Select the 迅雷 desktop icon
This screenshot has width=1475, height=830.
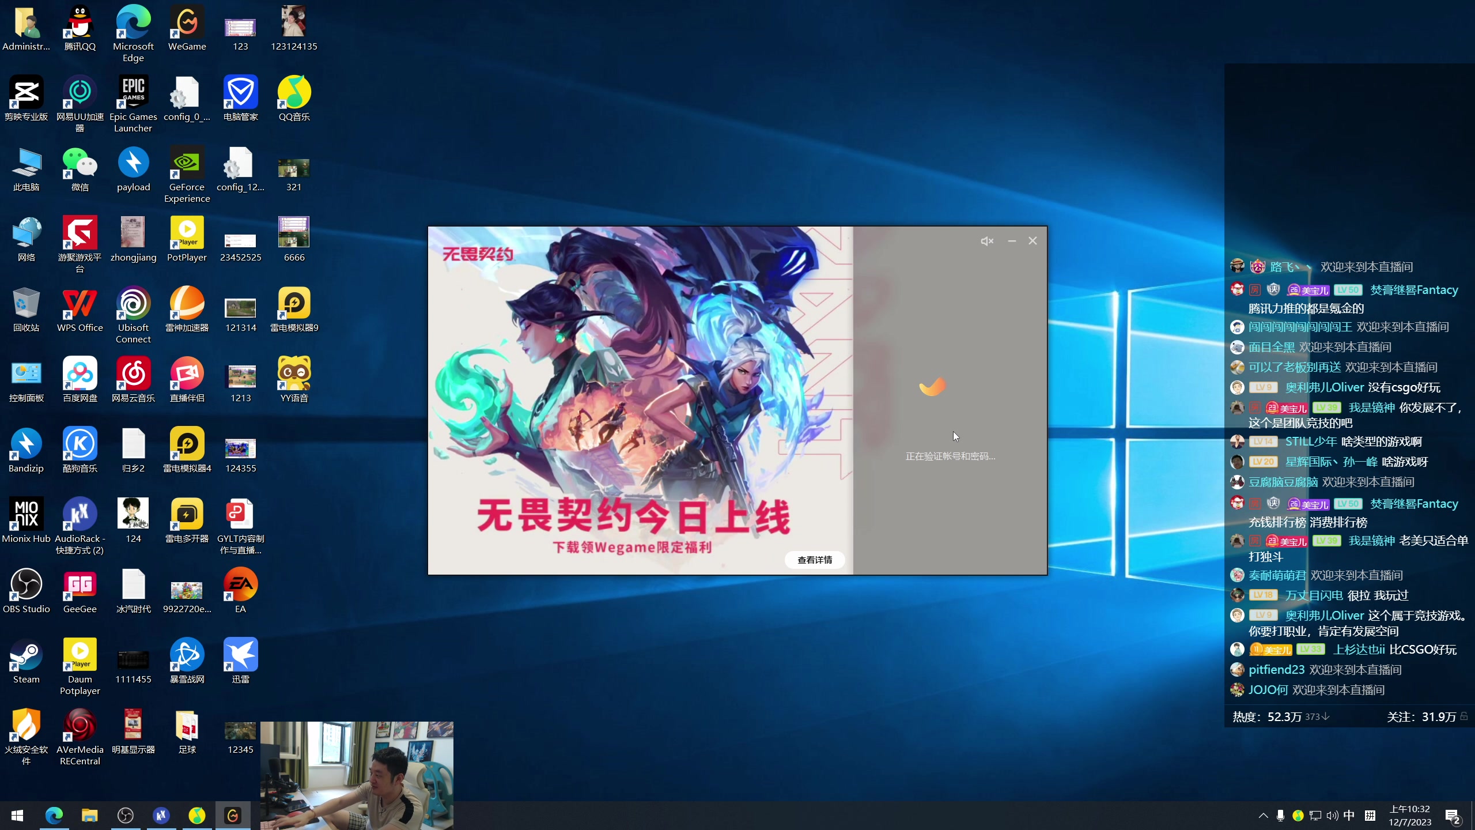click(240, 661)
